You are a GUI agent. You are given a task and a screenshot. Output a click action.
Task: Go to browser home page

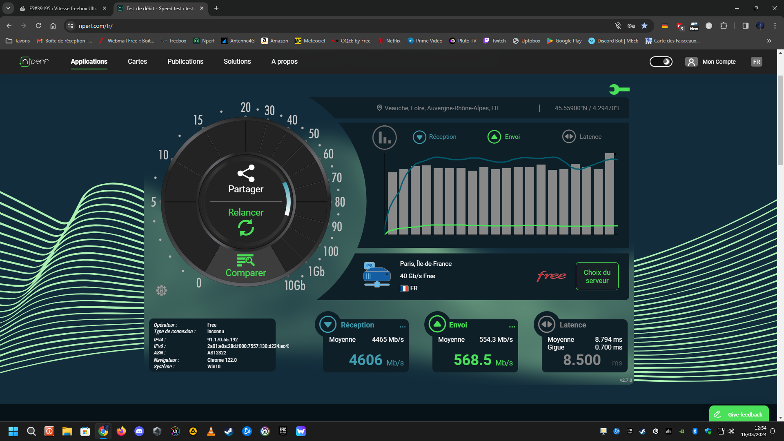[53, 26]
